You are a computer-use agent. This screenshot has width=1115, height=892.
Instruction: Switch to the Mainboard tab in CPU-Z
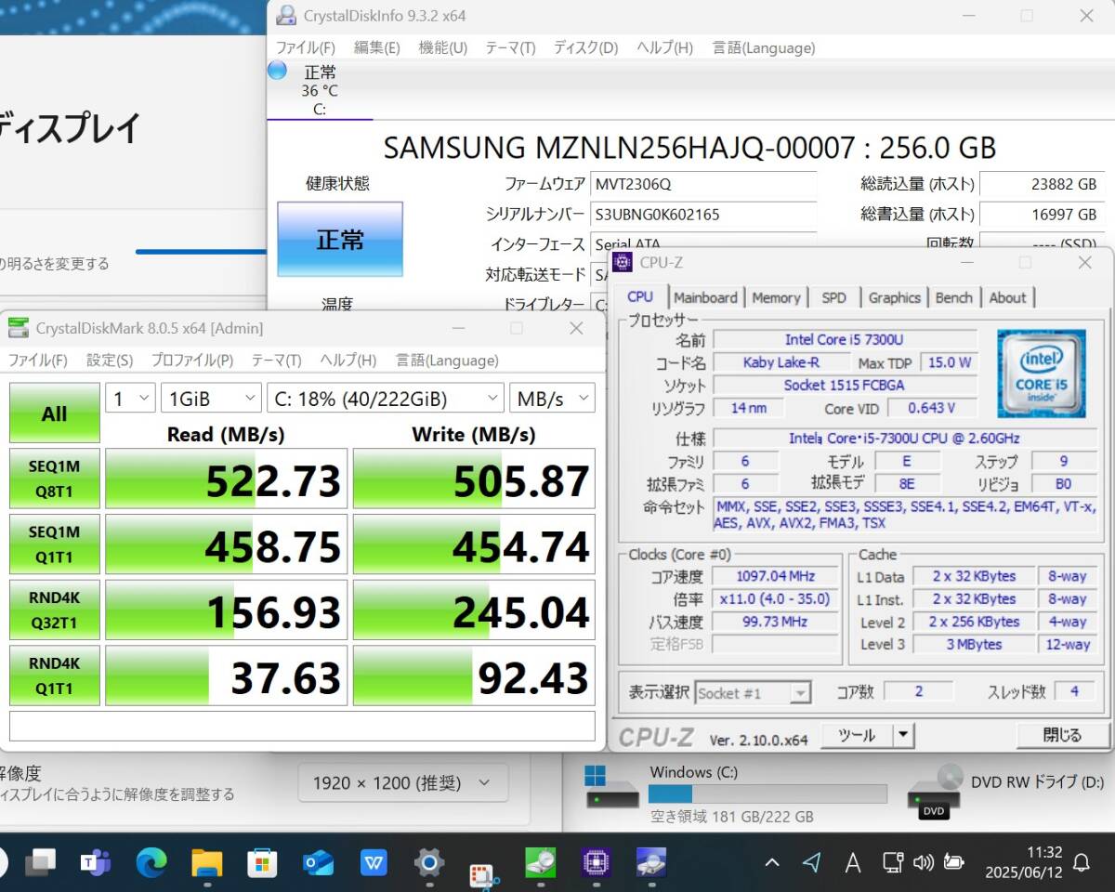pyautogui.click(x=706, y=297)
